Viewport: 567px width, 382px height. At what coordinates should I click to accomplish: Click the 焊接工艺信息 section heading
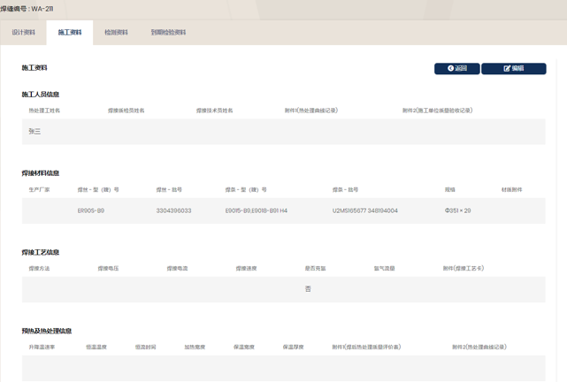tap(41, 252)
